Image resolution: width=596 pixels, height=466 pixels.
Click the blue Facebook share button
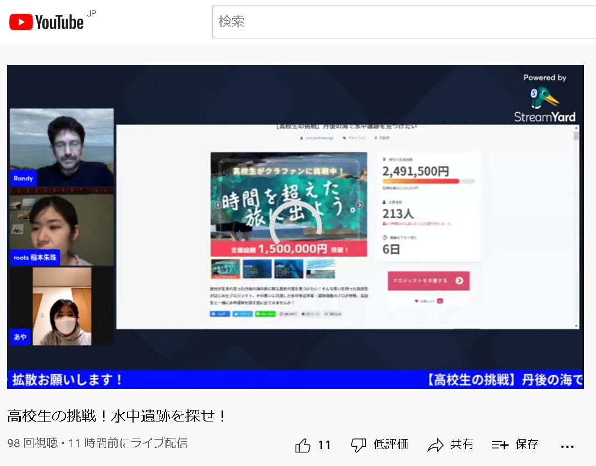coord(220,314)
